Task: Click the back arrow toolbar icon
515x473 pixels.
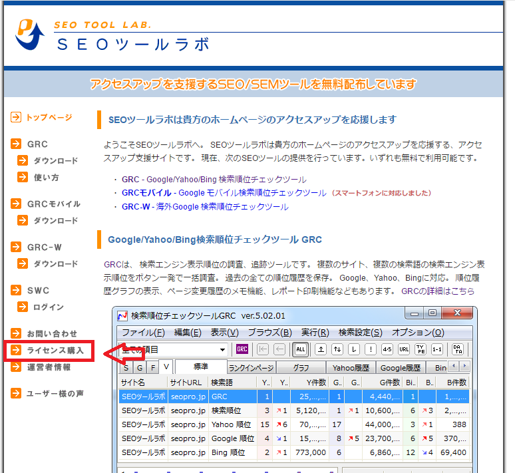Action: click(x=279, y=349)
